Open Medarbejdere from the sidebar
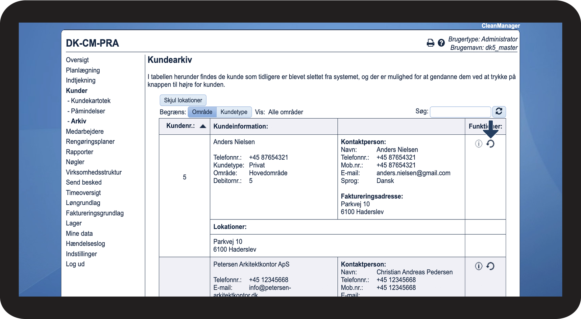Viewport: 581px width, 319px height. point(85,131)
